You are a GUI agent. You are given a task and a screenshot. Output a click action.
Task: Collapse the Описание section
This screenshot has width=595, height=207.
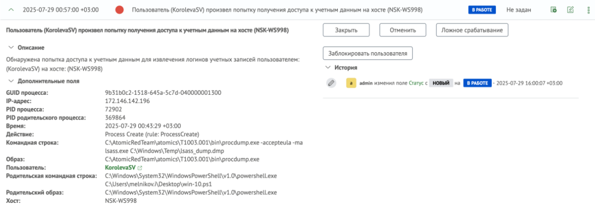tap(11, 48)
